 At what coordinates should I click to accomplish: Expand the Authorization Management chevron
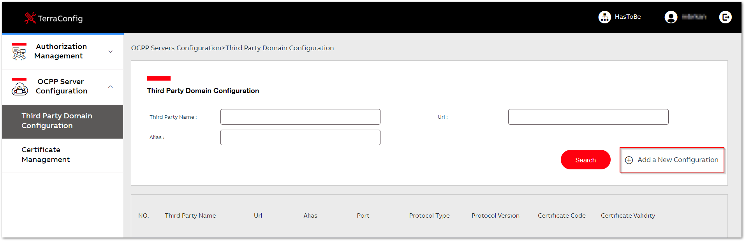[x=111, y=51]
